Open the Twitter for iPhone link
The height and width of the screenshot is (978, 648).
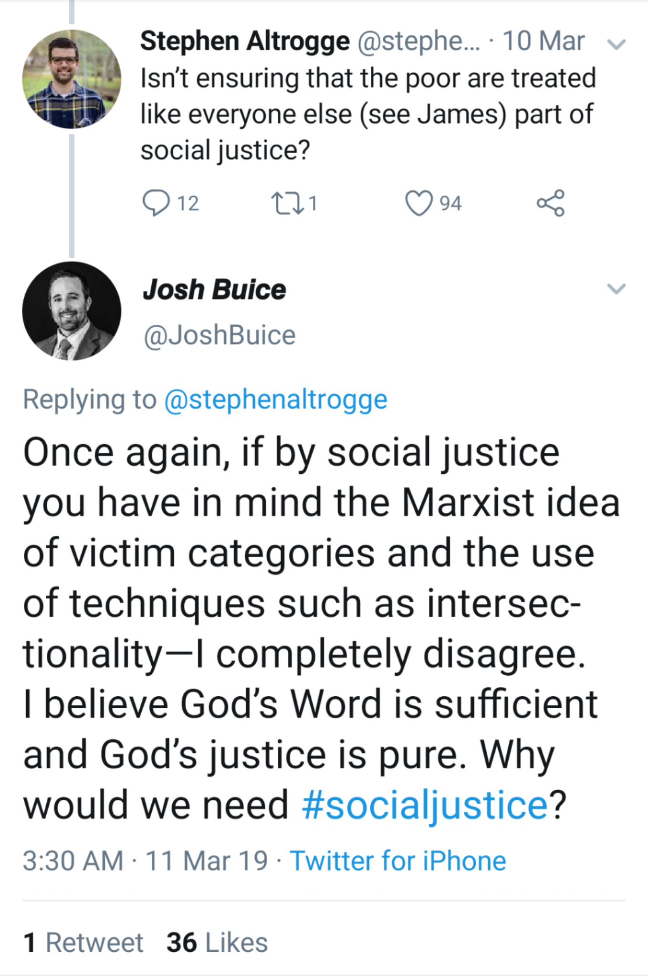[398, 861]
